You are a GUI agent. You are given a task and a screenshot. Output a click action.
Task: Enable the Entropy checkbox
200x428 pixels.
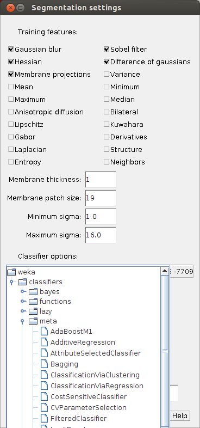coord(11,162)
